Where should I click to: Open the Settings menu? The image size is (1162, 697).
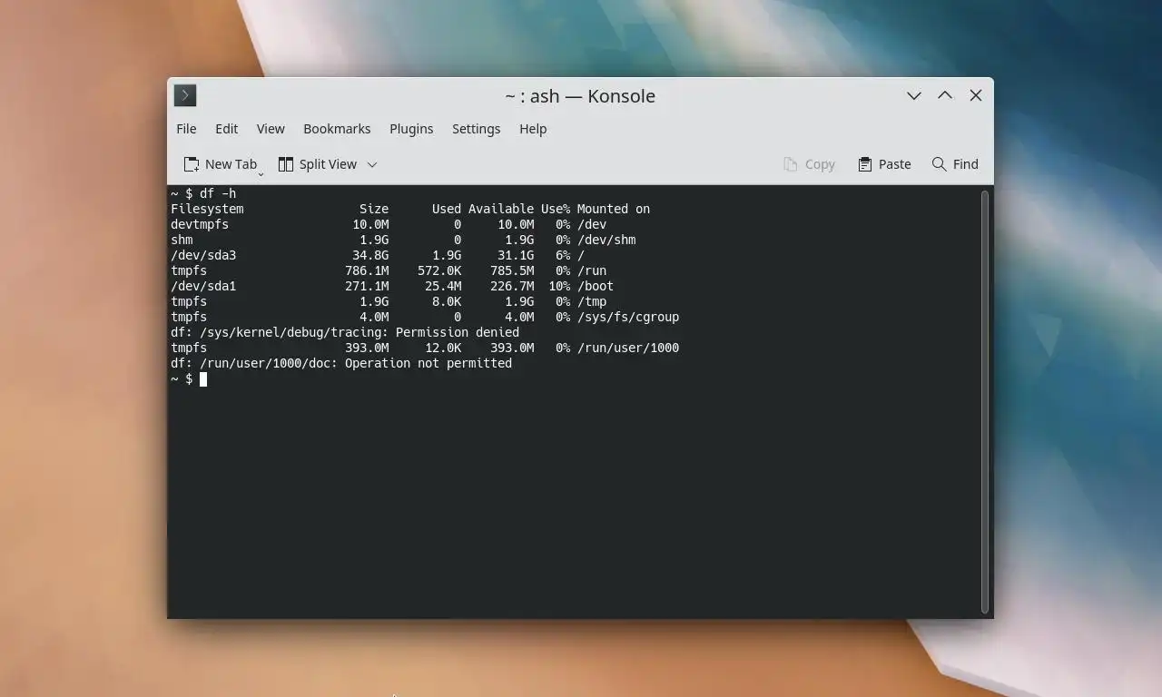tap(476, 129)
